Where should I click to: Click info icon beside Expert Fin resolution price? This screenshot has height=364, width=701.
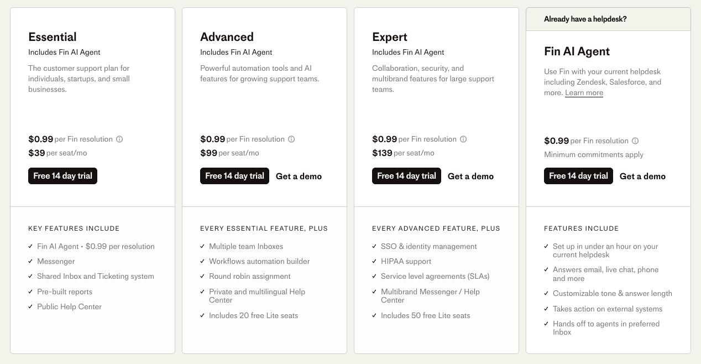[x=463, y=139]
